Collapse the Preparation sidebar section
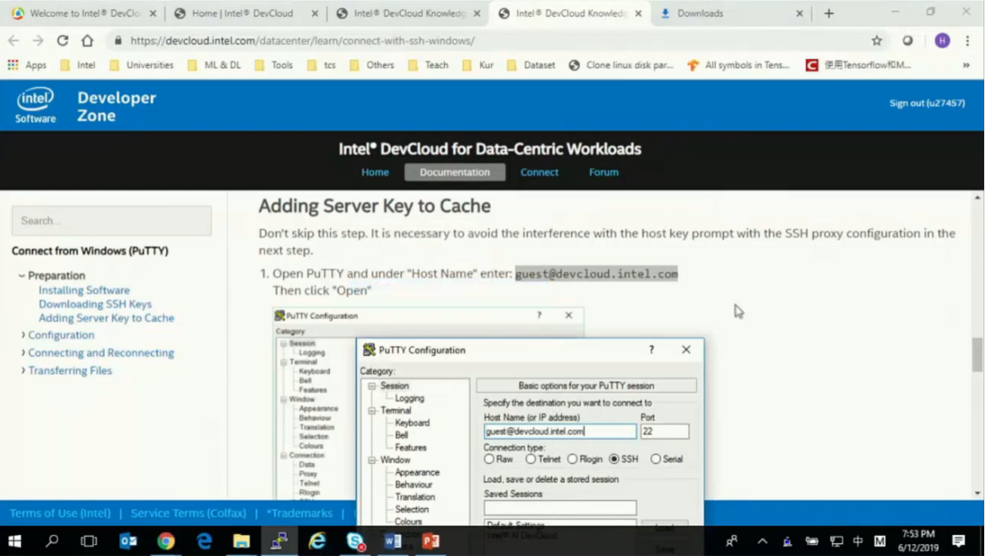This screenshot has height=556, width=985. point(22,276)
